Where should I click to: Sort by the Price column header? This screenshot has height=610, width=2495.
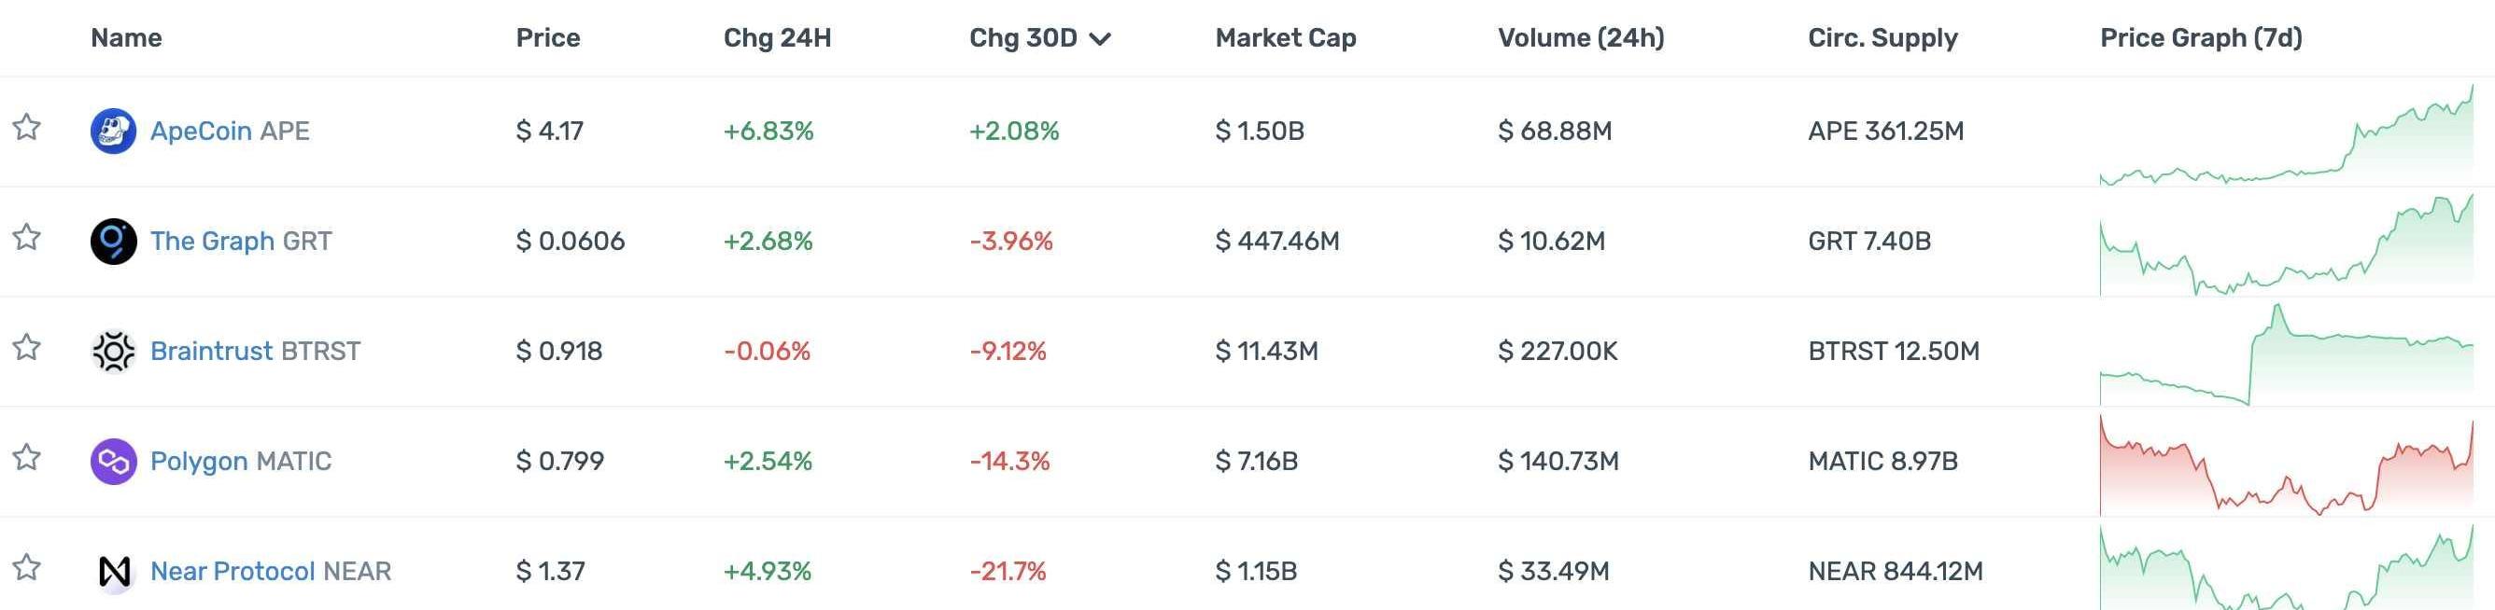pos(547,37)
